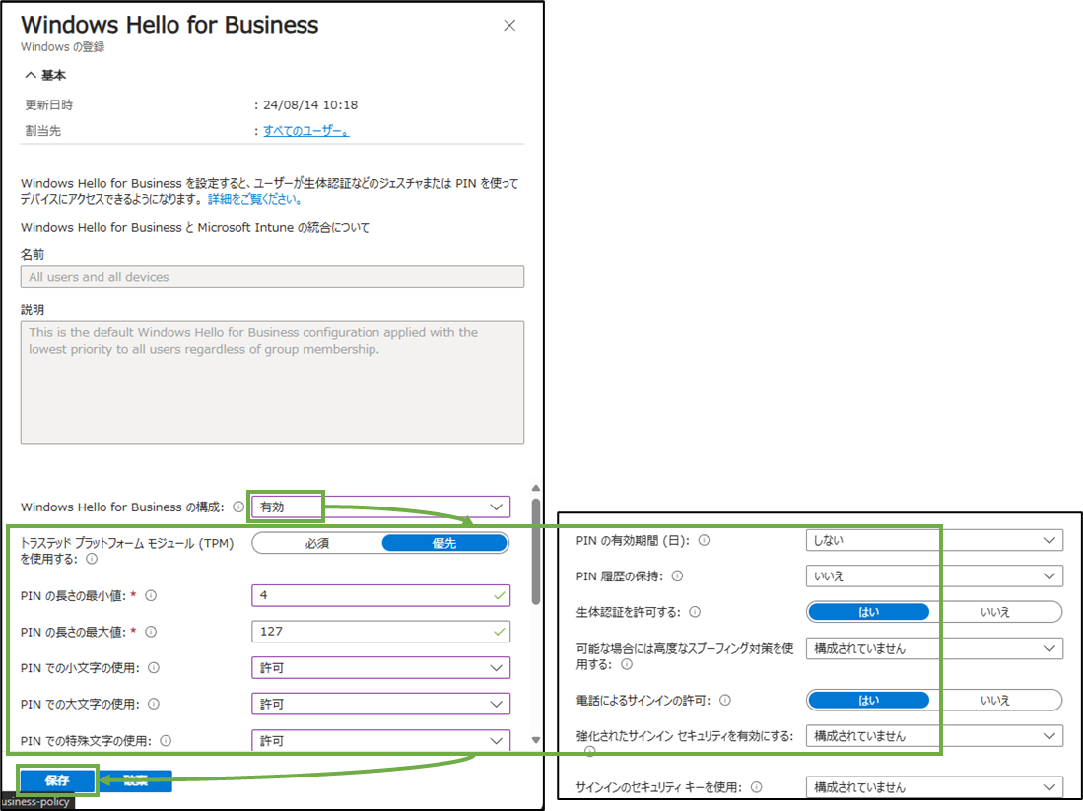Show info icon for PIN の長さの最小値
This screenshot has height=811, width=1083.
tap(151, 595)
